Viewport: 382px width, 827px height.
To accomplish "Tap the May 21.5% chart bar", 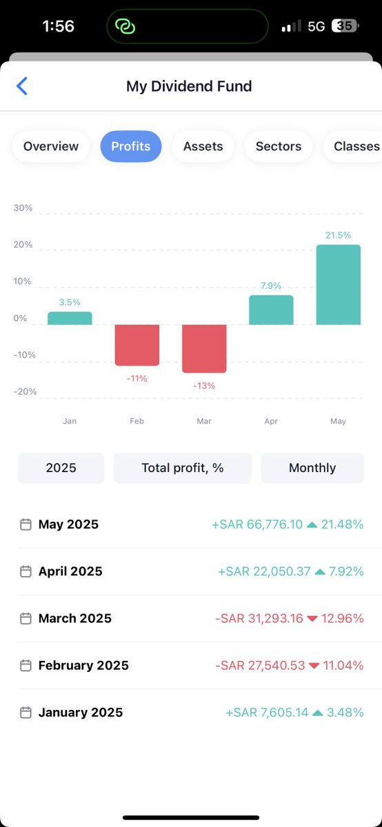I will 339,285.
